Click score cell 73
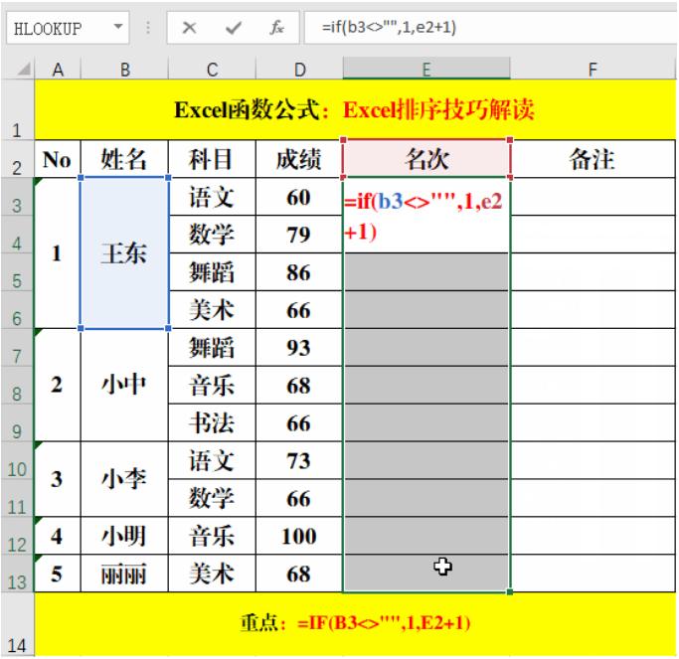 (299, 460)
